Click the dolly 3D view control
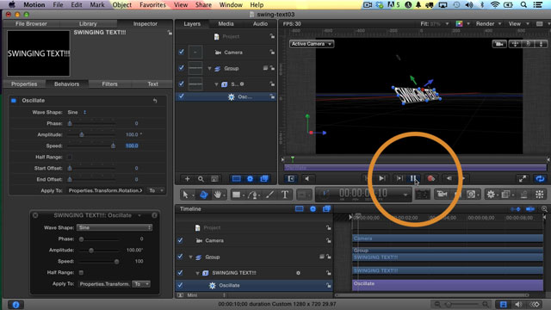The image size is (551, 310). pos(541,44)
